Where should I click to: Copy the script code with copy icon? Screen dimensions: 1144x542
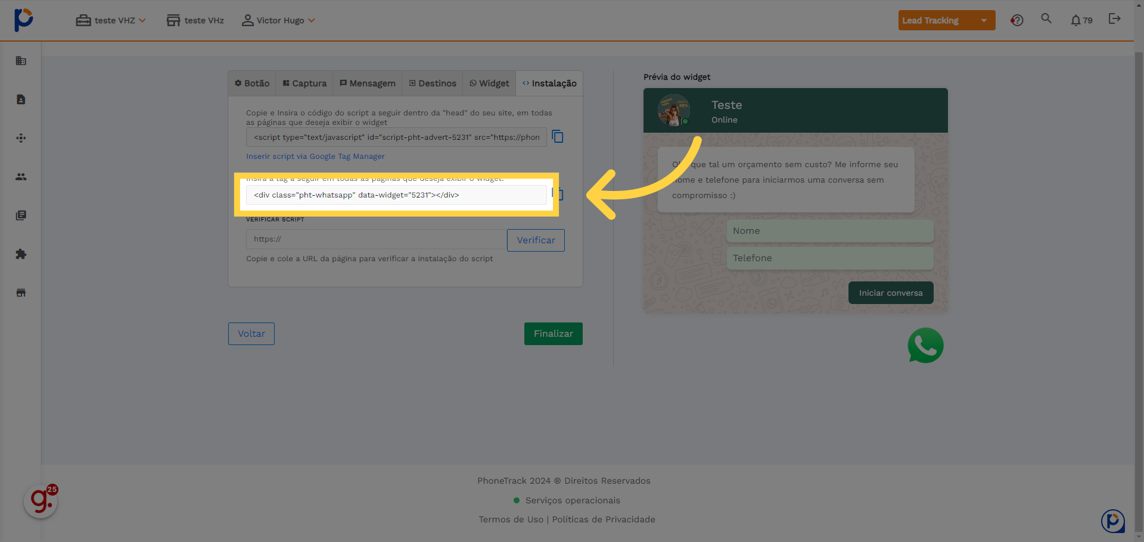click(558, 137)
